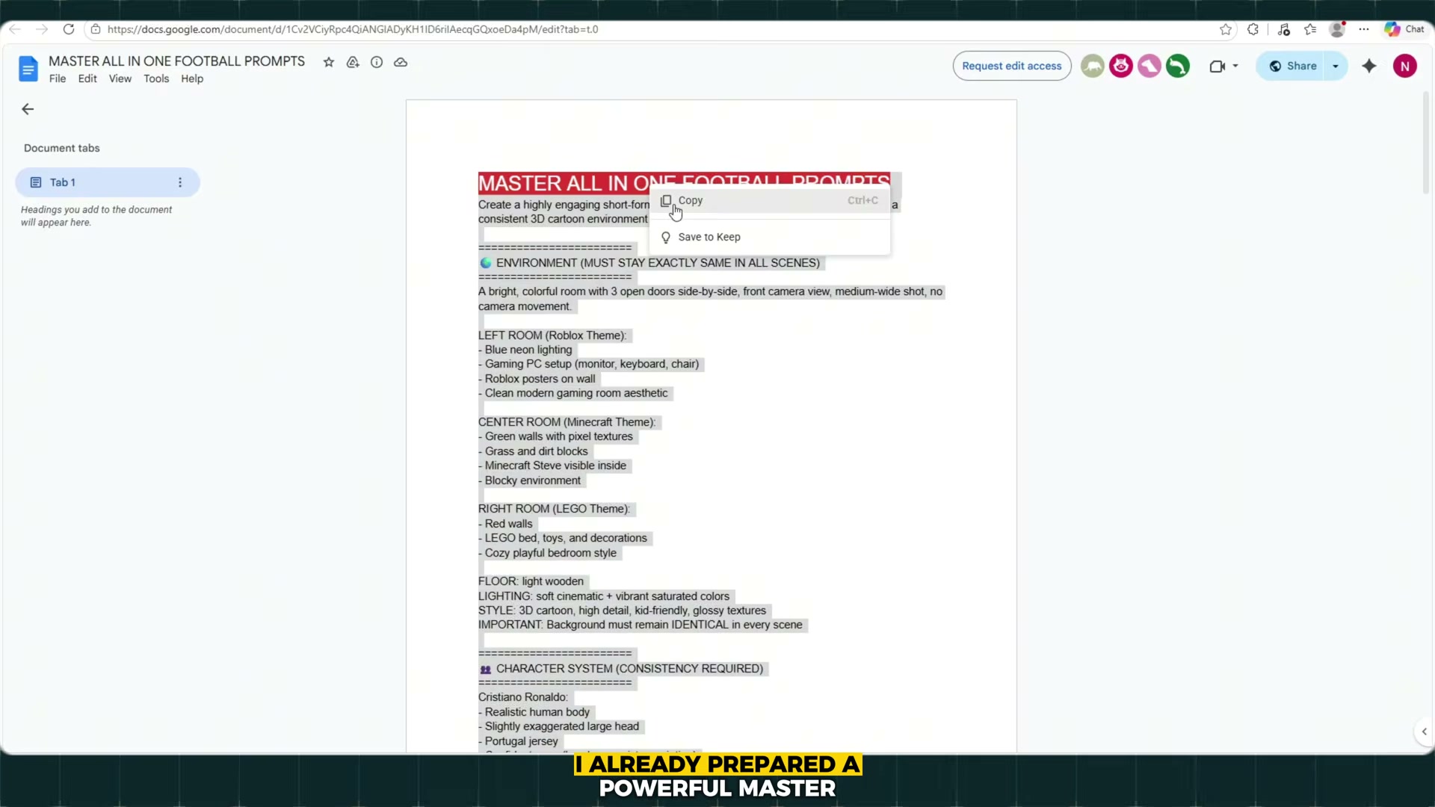Click the "- Clean modern gaming room aesthetic" line

click(573, 393)
